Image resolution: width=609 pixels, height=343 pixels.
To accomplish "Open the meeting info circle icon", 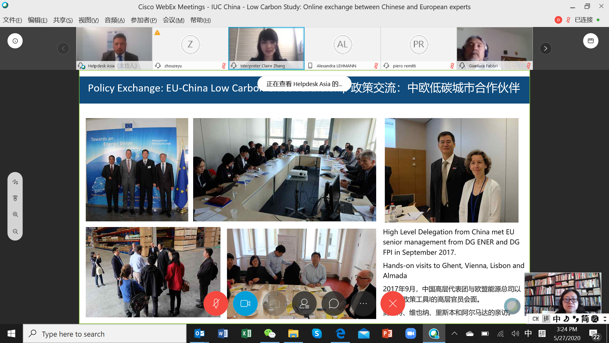I will [x=15, y=41].
